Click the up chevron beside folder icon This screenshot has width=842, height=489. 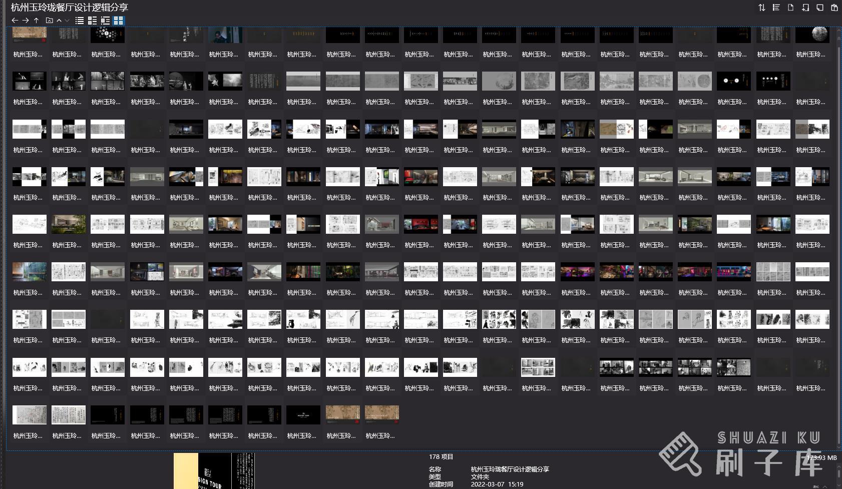(59, 21)
